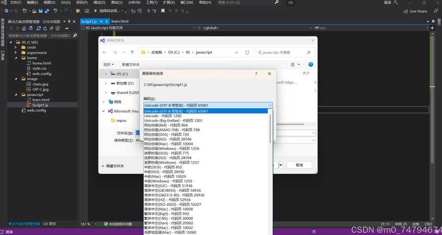Click the editor settings gear icon at tab strip
Image resolution: width=442 pixels, height=235 pixels.
(x=433, y=21)
